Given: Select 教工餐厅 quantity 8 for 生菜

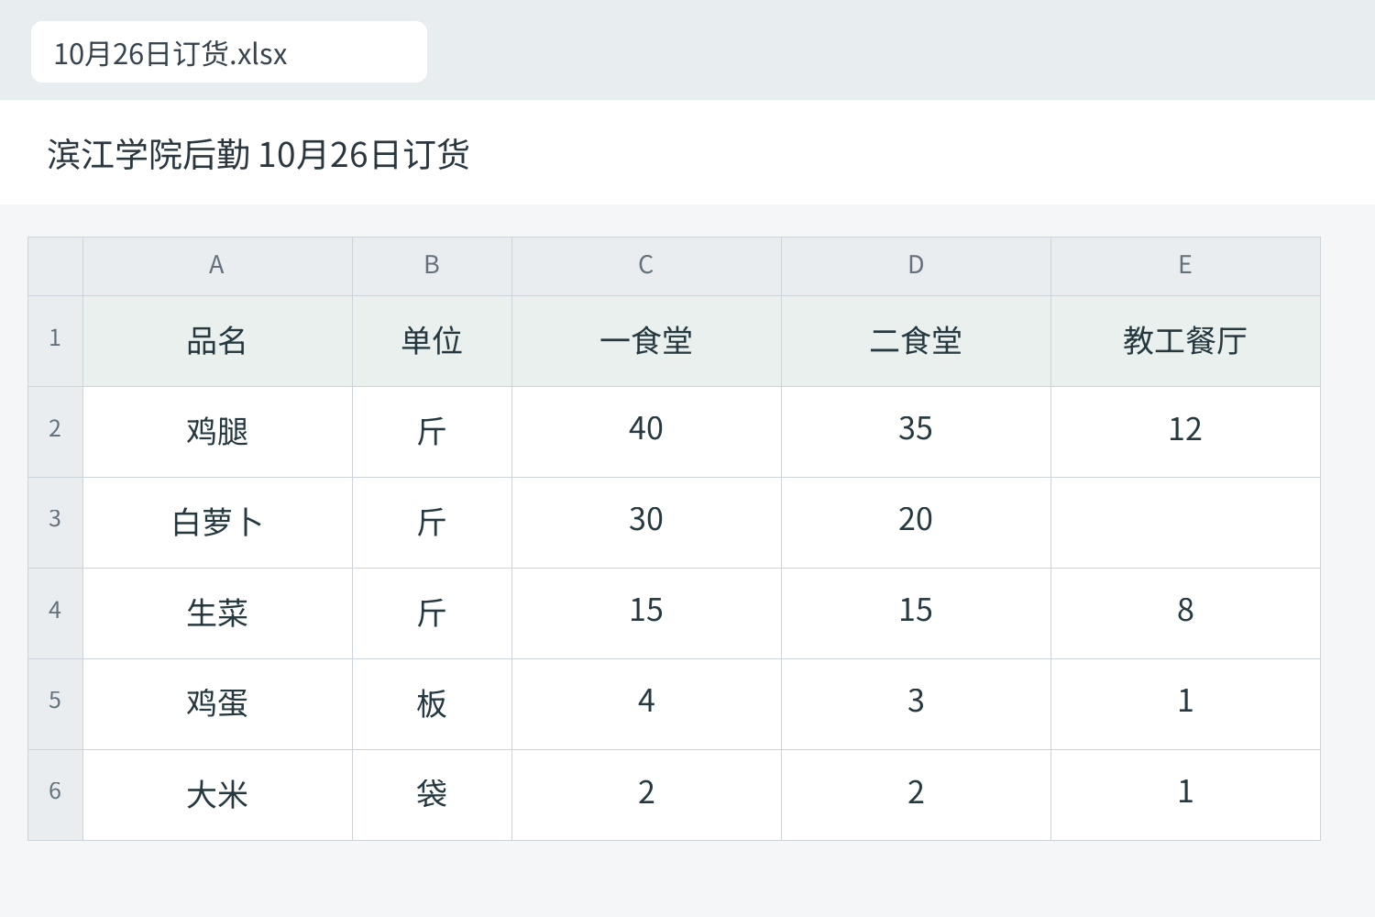Looking at the screenshot, I should pyautogui.click(x=1185, y=613).
